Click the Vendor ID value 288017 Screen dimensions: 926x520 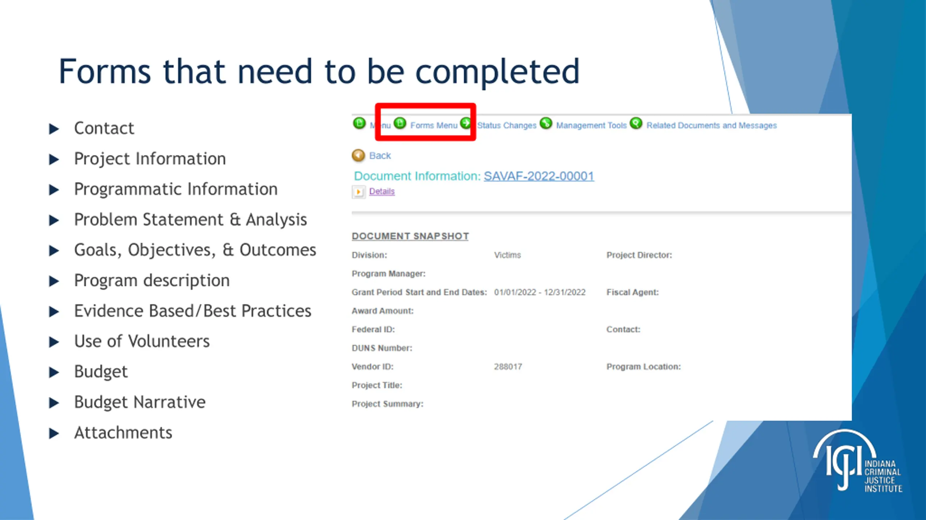click(x=508, y=367)
